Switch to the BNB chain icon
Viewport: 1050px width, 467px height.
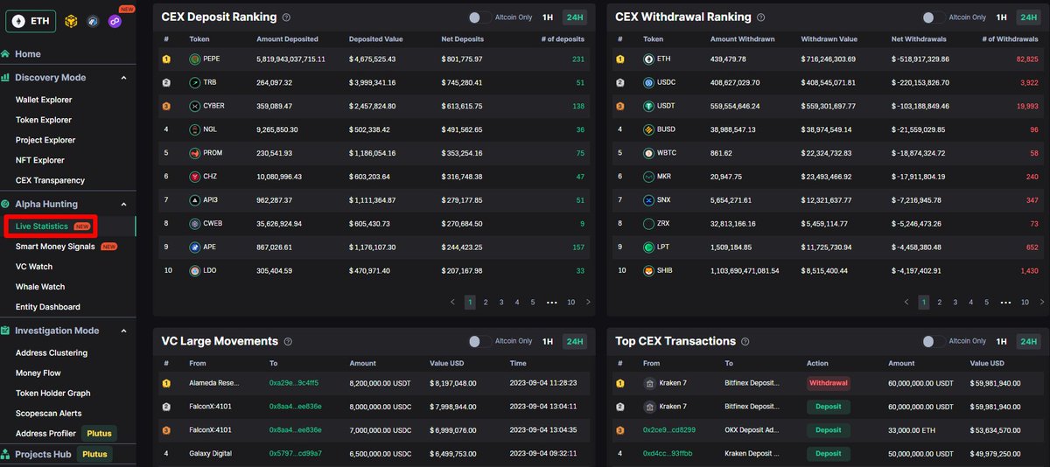pos(70,20)
